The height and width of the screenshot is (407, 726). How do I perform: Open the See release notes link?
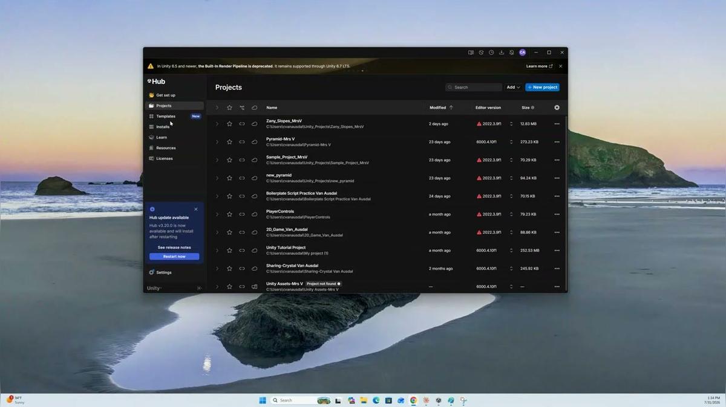click(x=174, y=248)
